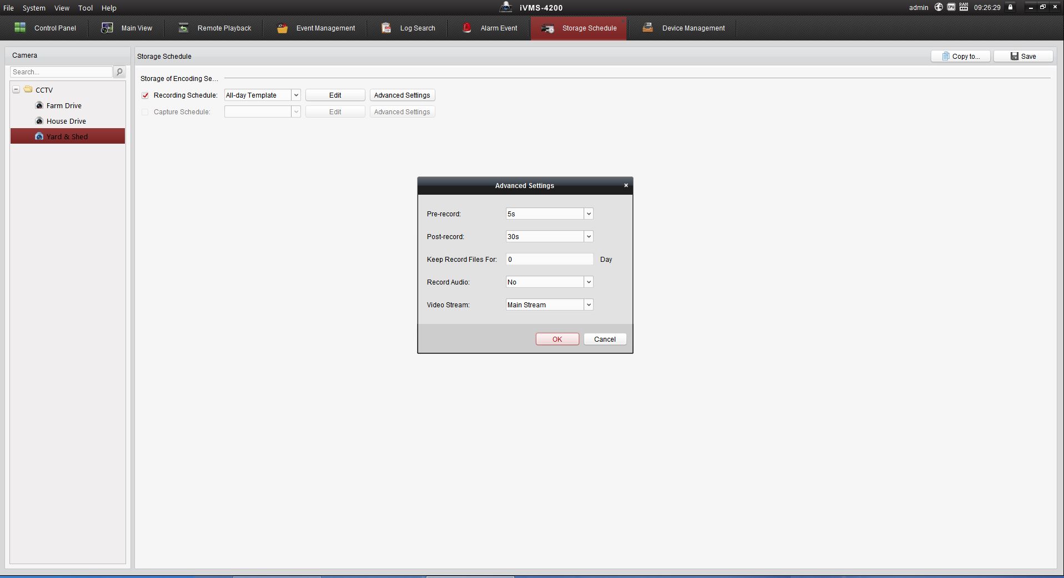1064x578 pixels.
Task: Toggle the Capture Schedule checkbox
Action: (145, 112)
